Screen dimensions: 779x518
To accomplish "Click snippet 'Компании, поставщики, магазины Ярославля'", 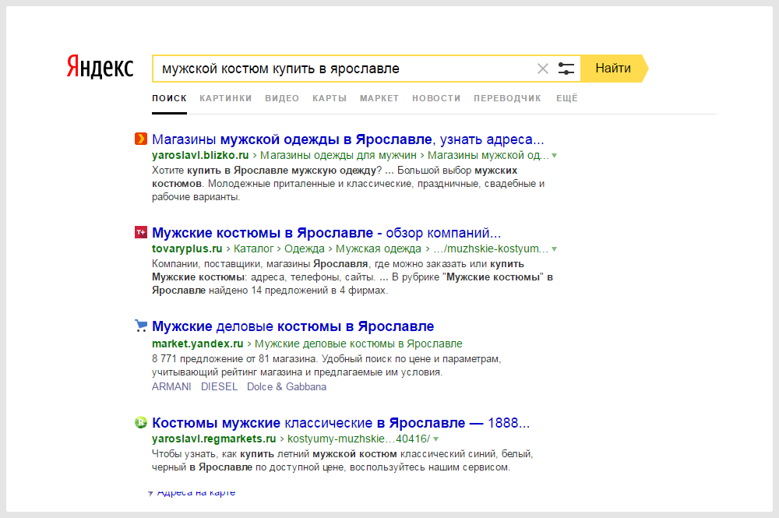I will coord(260,264).
